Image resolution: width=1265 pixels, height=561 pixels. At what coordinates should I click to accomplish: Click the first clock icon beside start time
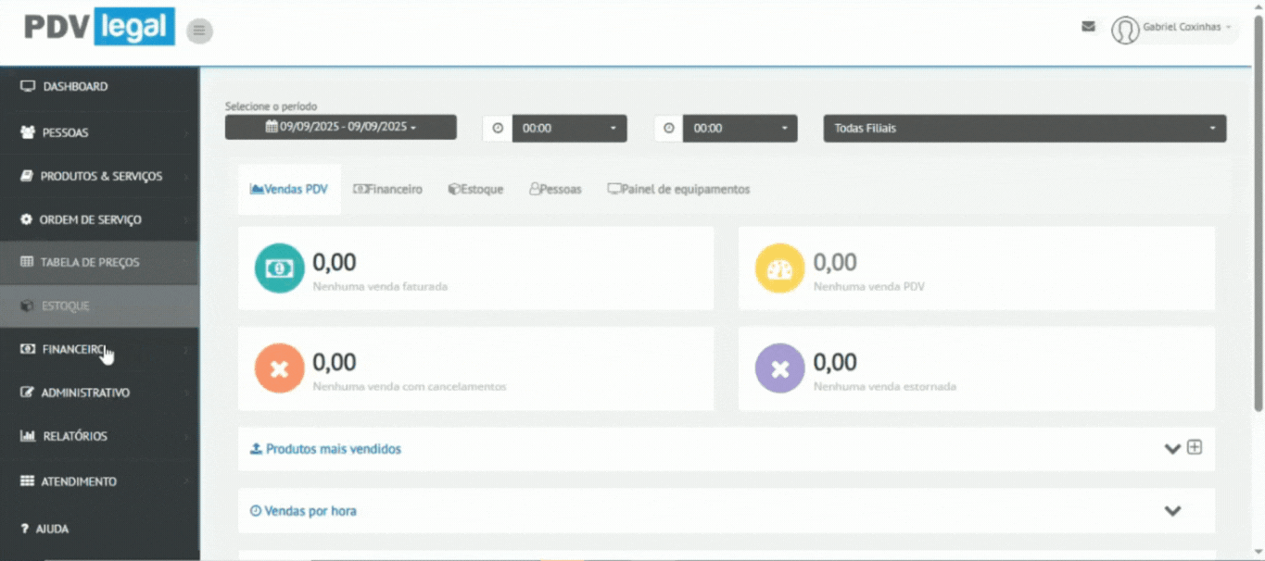tap(498, 129)
